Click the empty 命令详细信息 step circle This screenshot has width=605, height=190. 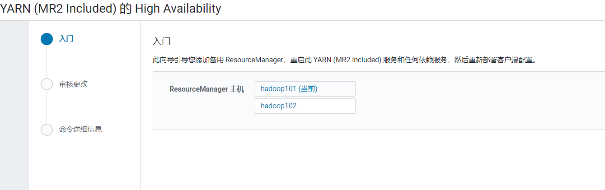[47, 129]
